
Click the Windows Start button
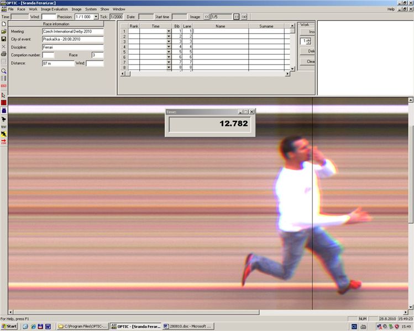pyautogui.click(x=9, y=326)
